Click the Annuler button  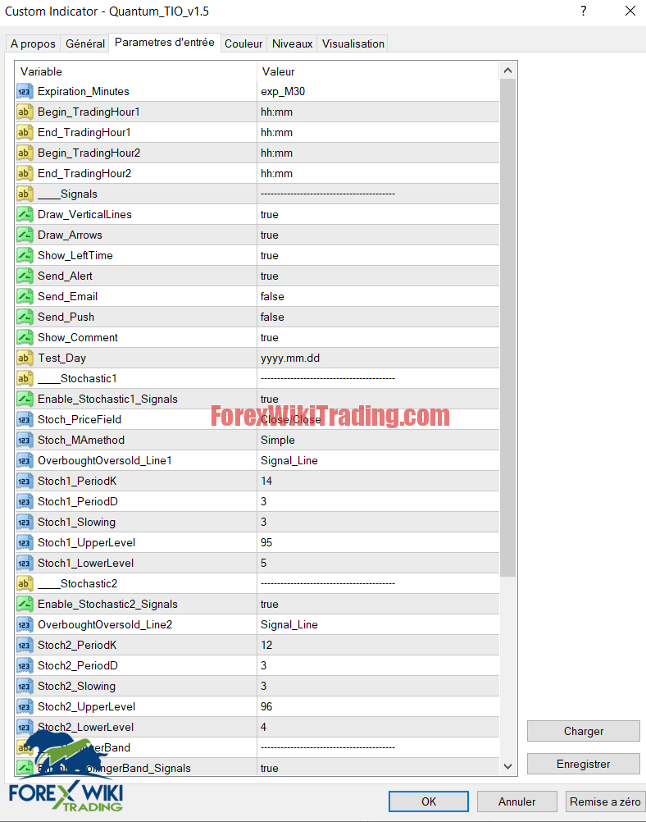pos(516,801)
